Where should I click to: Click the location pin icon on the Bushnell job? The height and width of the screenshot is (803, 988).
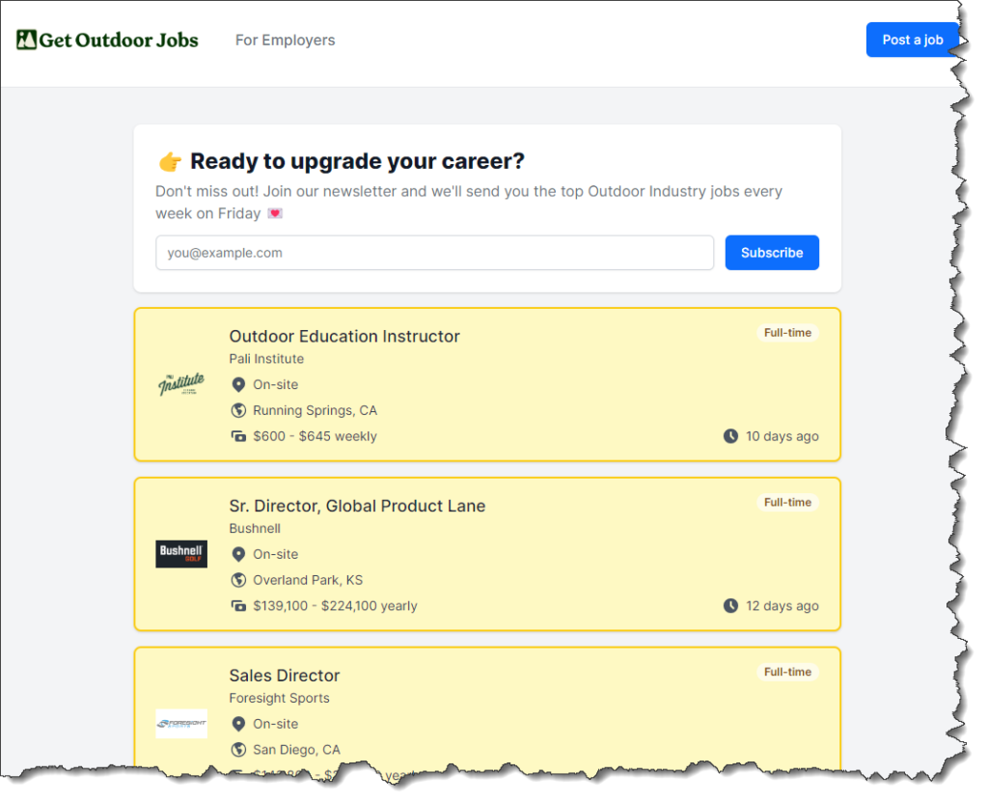click(238, 554)
